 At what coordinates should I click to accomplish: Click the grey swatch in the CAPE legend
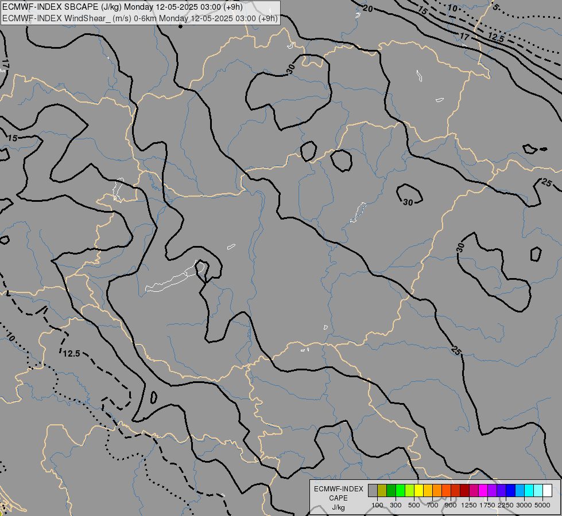click(373, 491)
